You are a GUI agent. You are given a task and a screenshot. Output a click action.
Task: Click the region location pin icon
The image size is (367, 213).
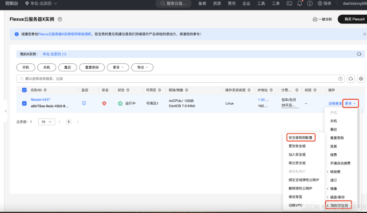click(27, 4)
